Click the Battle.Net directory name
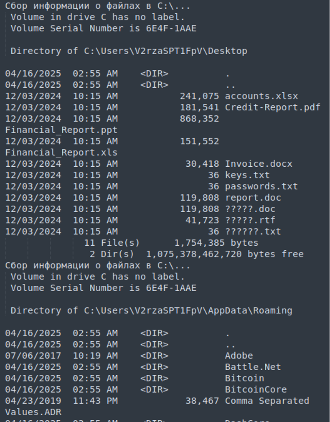The height and width of the screenshot is (422, 330). pos(253,367)
